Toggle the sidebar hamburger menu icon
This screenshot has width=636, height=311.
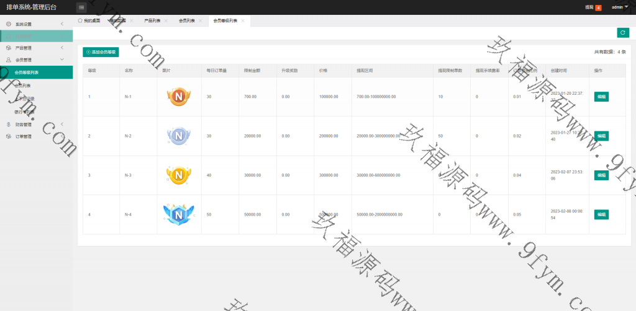tap(81, 7)
